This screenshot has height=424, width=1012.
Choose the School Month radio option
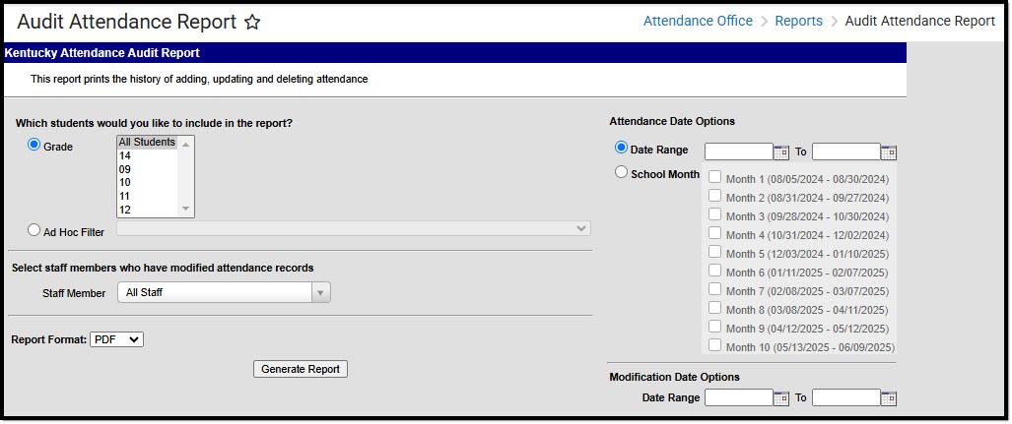pos(621,173)
